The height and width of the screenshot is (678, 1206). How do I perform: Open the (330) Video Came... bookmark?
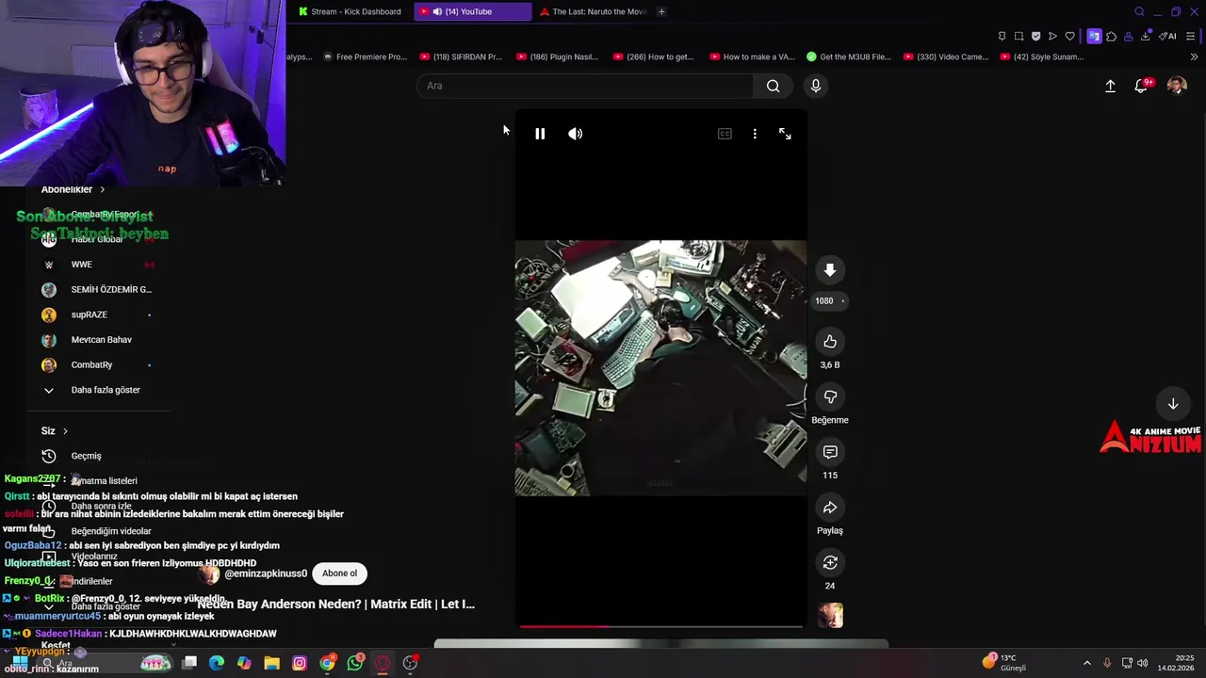[946, 56]
